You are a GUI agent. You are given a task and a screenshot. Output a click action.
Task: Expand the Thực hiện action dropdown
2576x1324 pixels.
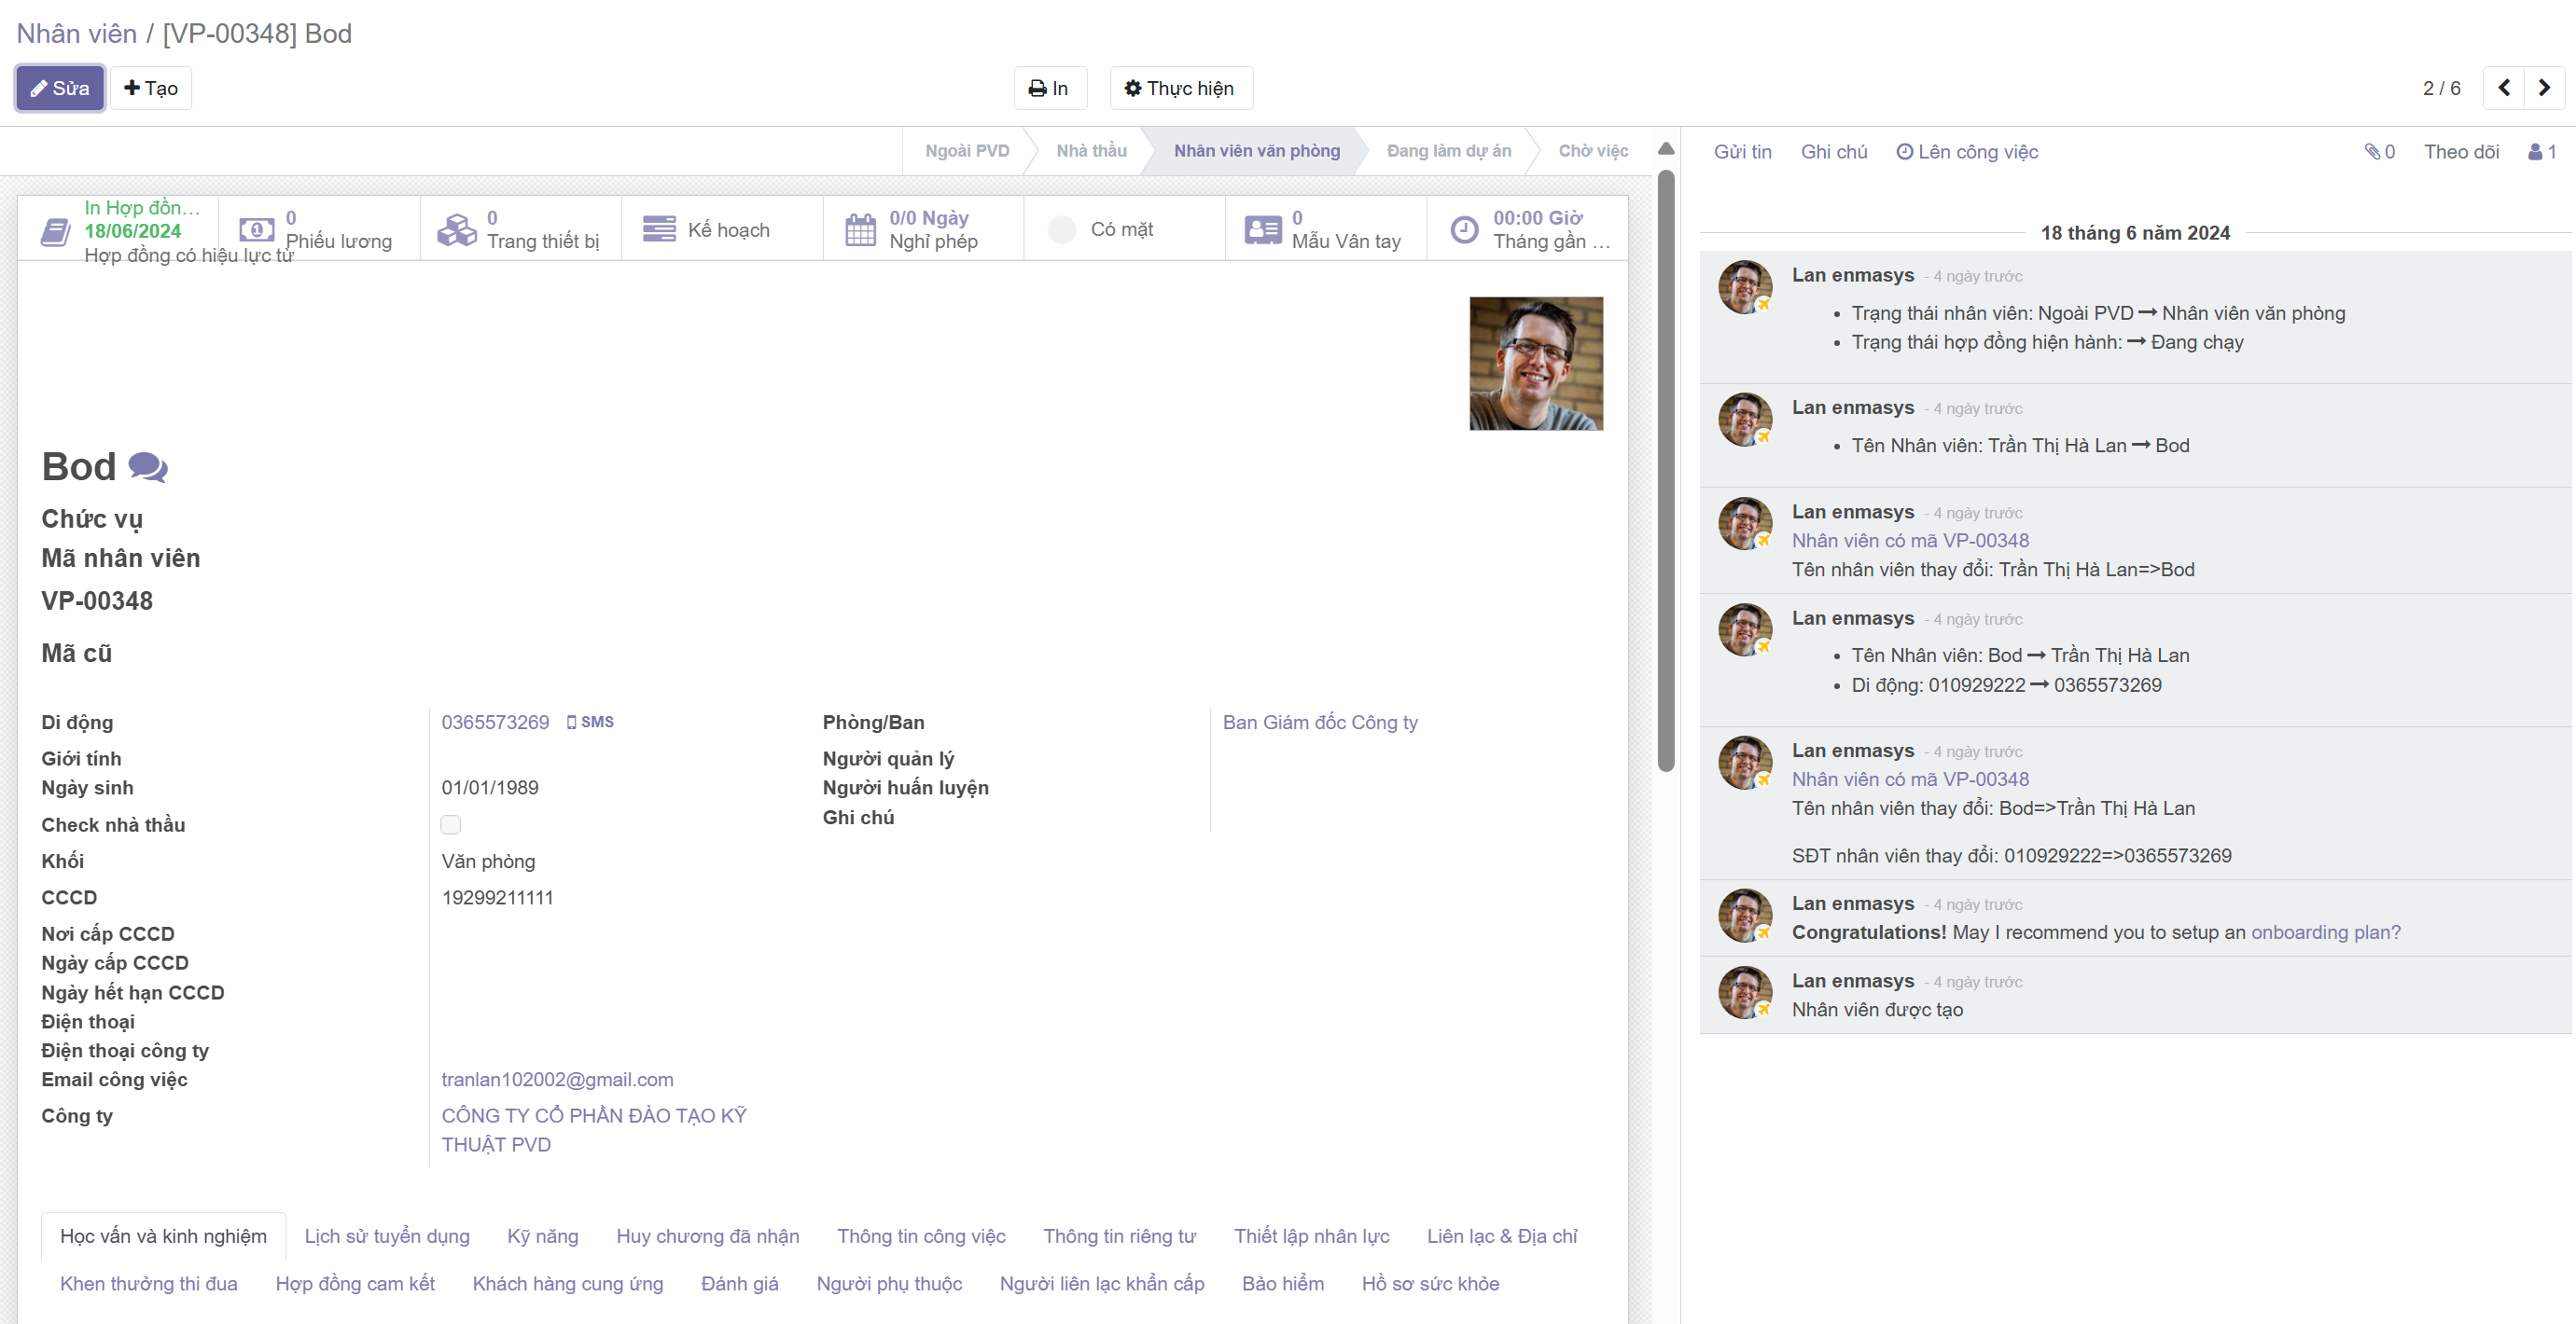coord(1180,89)
